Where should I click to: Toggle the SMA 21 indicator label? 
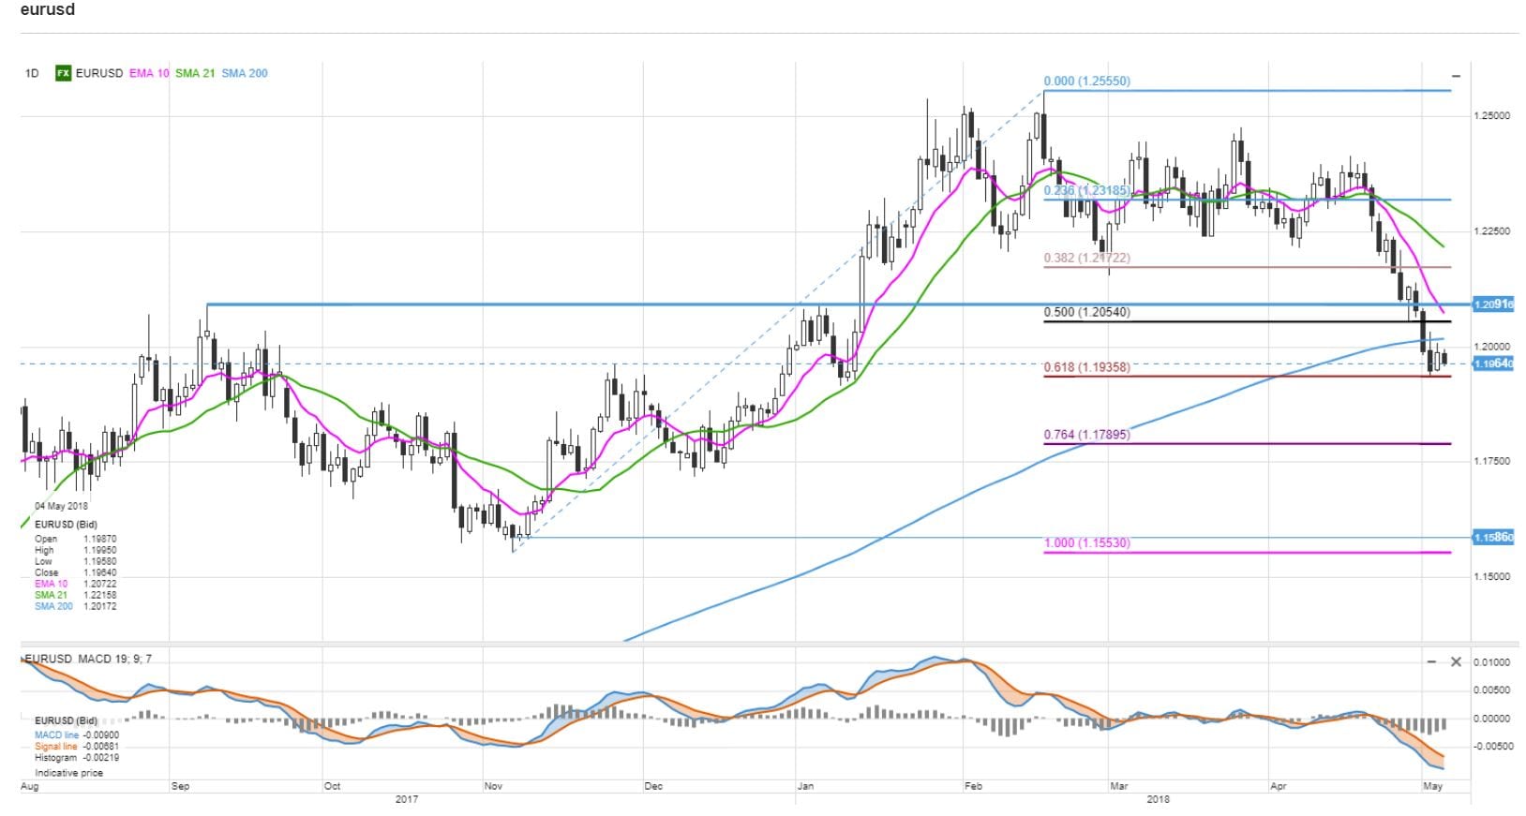click(194, 73)
